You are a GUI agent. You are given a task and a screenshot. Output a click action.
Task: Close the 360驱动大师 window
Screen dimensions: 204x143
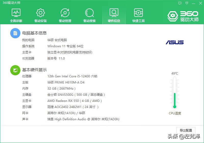pyautogui.click(x=200, y=3)
